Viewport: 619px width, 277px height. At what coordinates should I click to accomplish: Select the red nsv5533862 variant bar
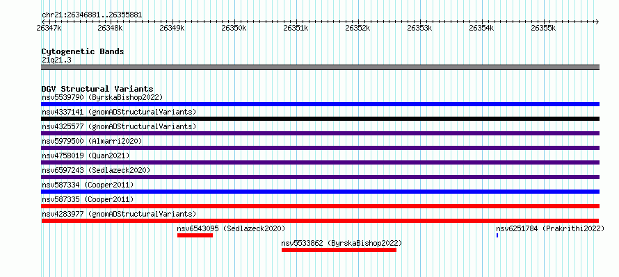coord(339,250)
